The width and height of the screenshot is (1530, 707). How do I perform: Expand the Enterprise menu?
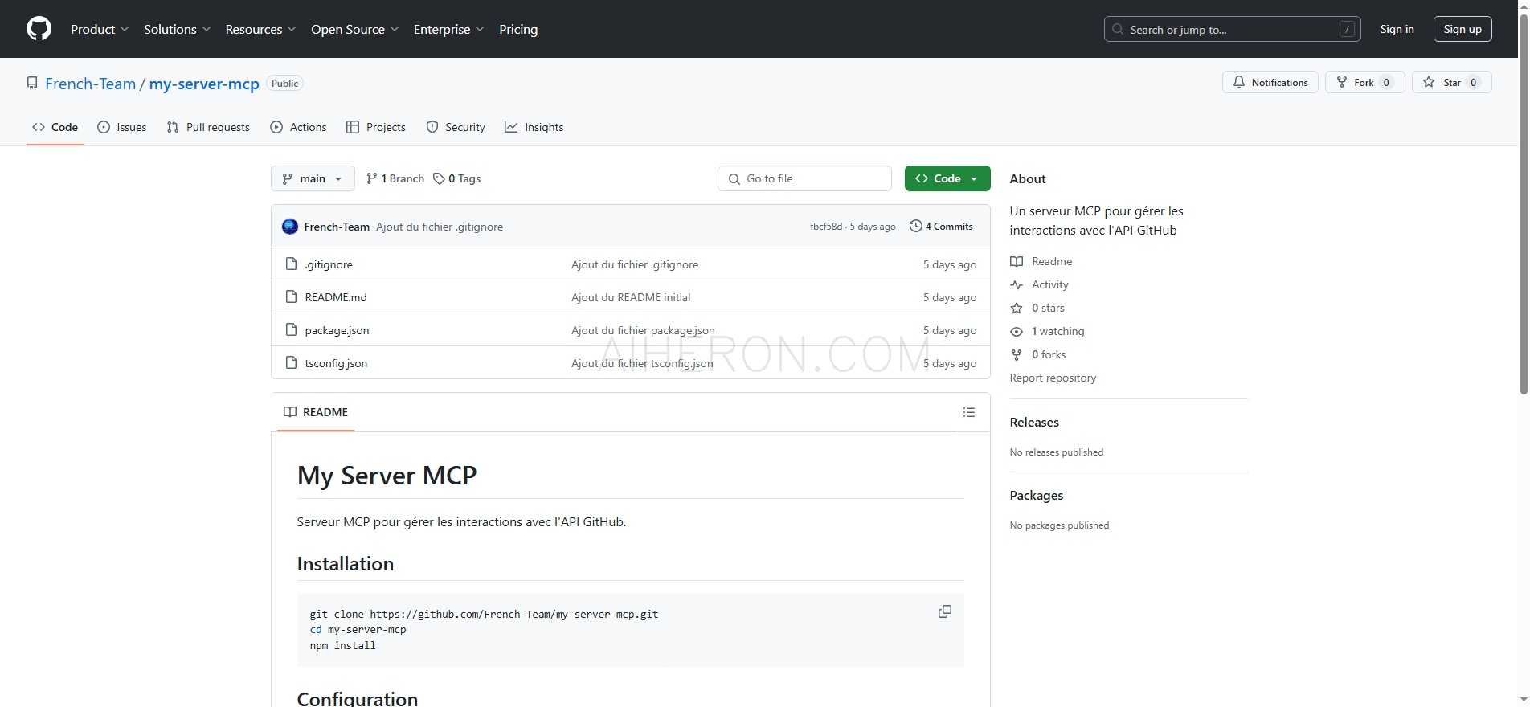(448, 29)
